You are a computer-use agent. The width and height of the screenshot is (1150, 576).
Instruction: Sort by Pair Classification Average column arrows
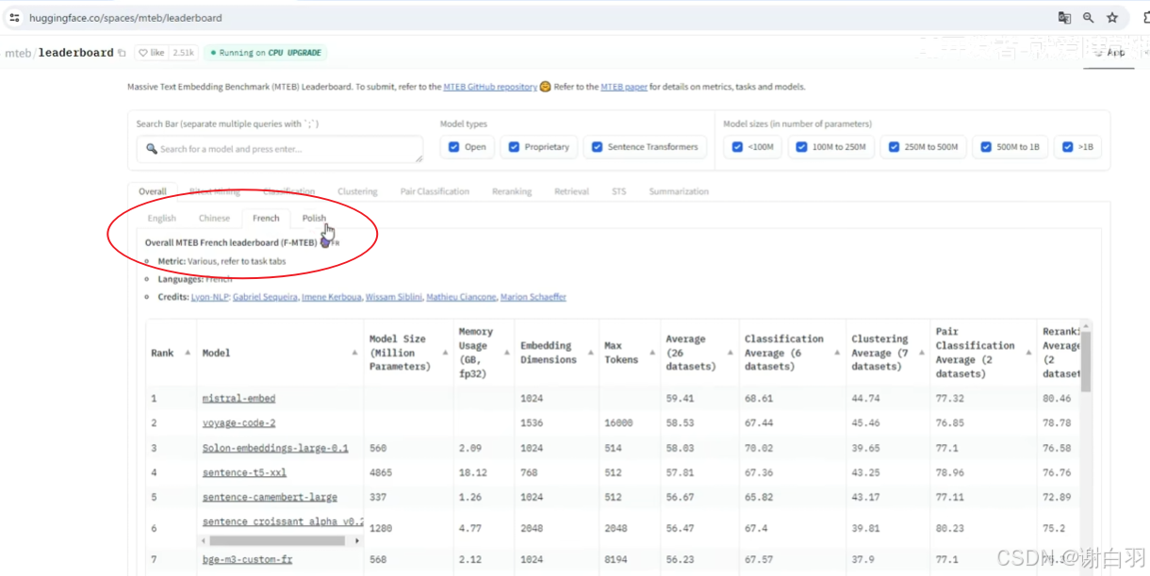1028,353
